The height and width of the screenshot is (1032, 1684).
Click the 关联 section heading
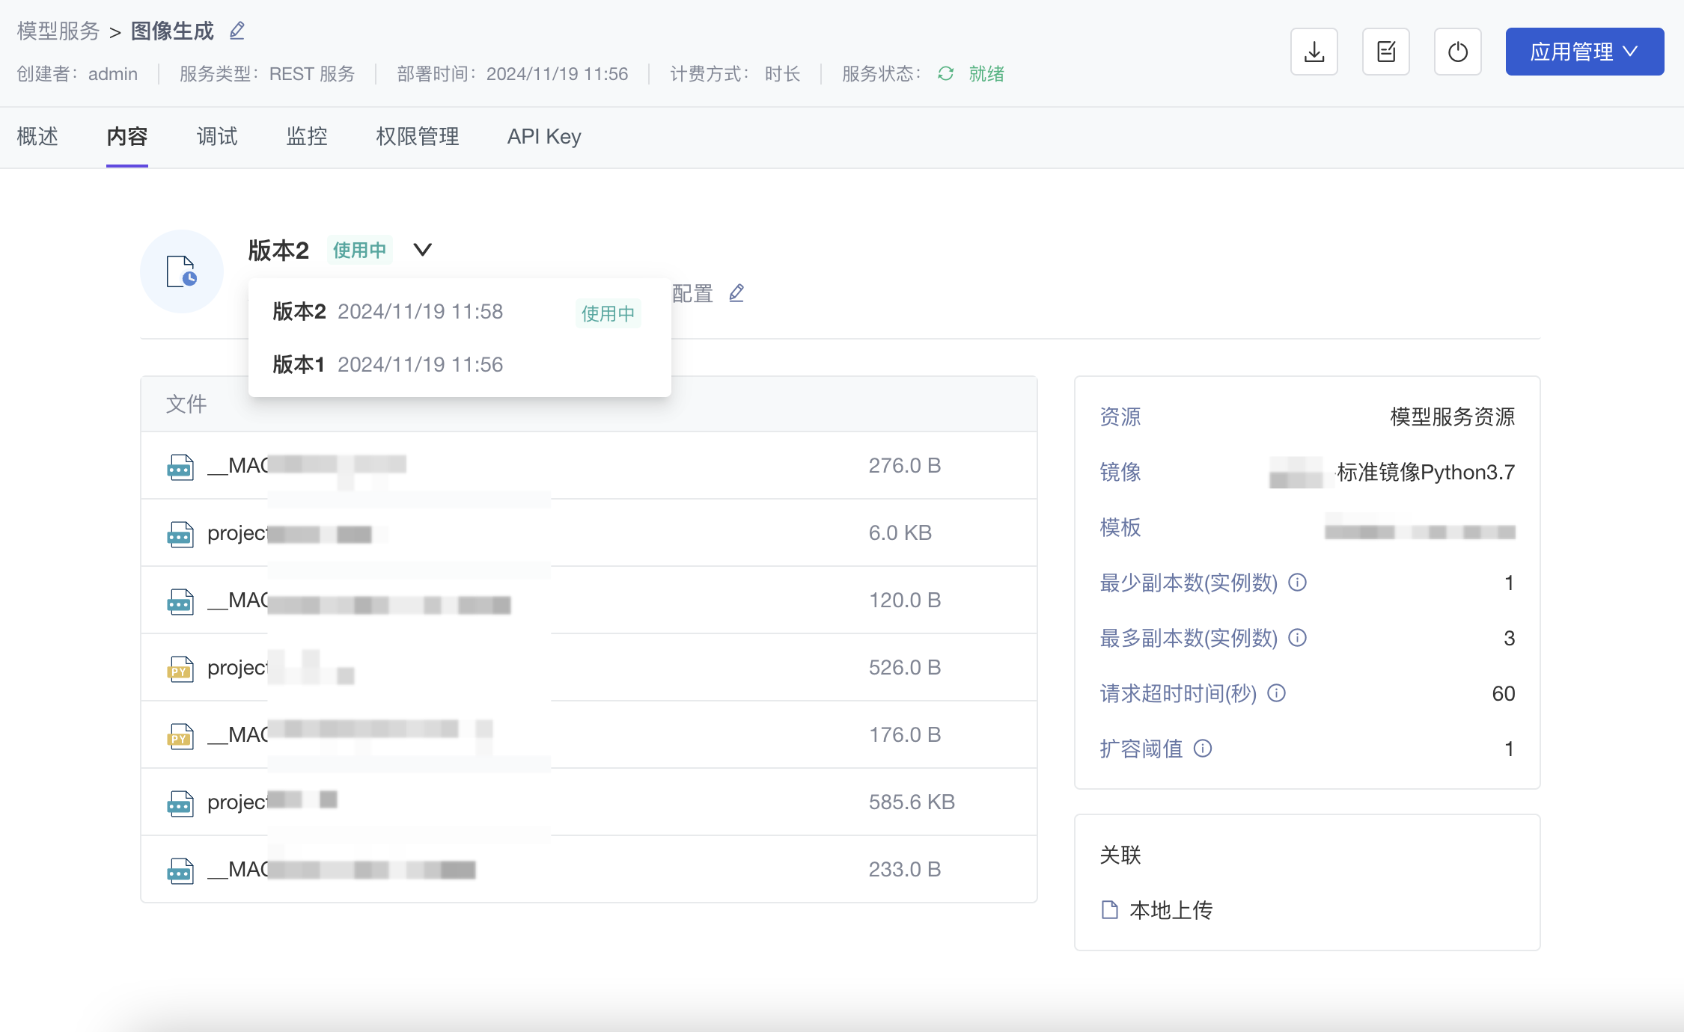tap(1120, 854)
